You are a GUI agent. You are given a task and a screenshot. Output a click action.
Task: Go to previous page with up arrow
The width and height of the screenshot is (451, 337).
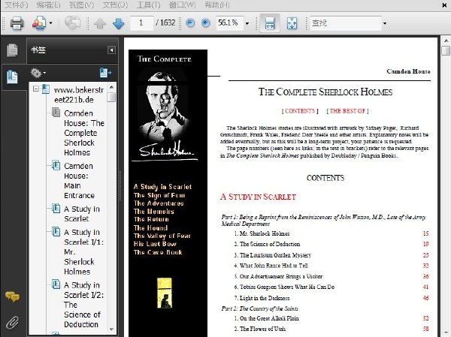pyautogui.click(x=100, y=23)
